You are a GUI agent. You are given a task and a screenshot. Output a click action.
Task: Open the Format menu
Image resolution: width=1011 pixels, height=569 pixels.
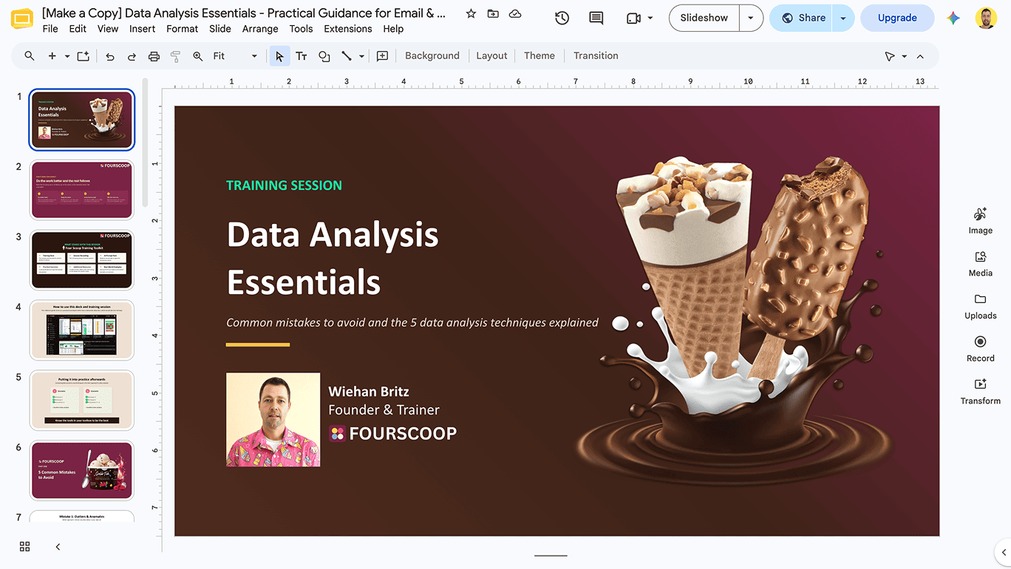pyautogui.click(x=182, y=29)
